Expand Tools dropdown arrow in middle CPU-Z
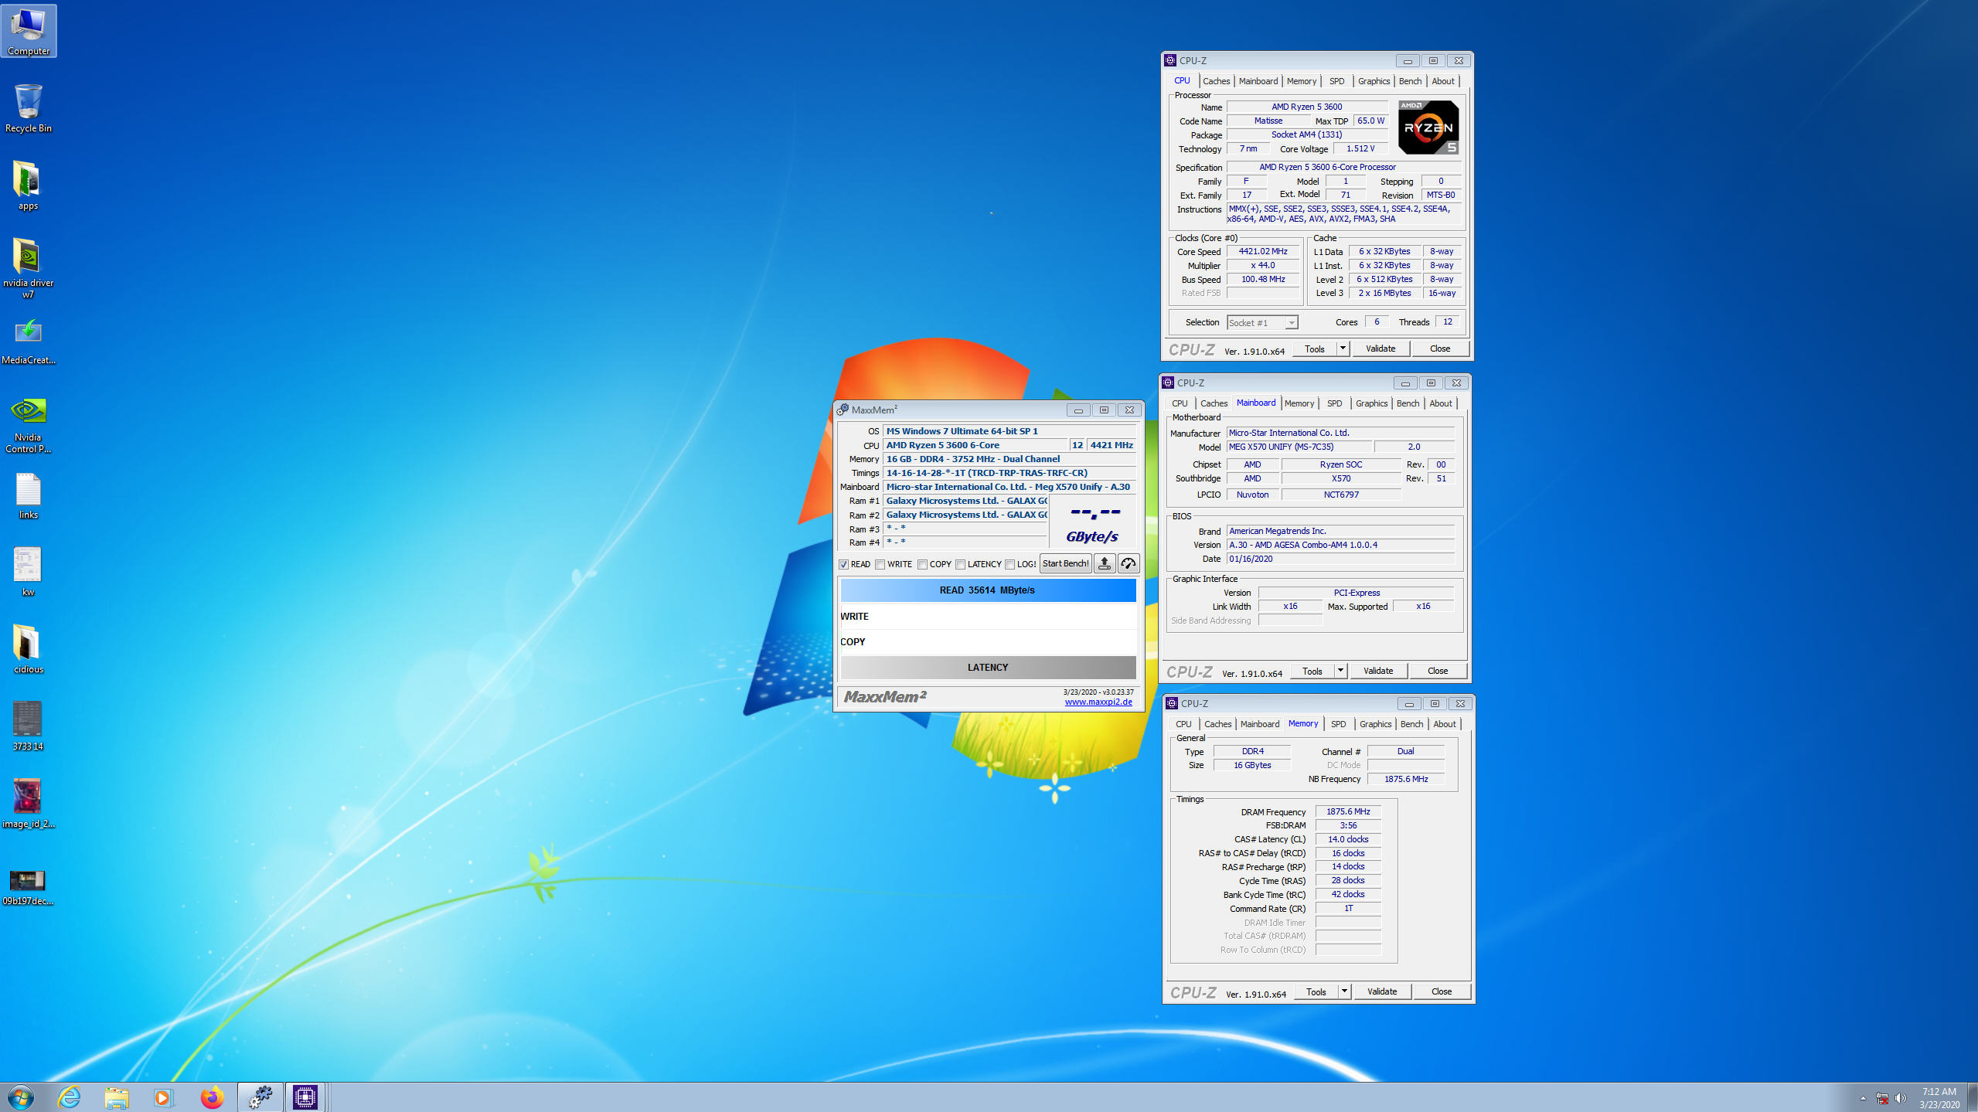The width and height of the screenshot is (1978, 1112). tap(1340, 671)
